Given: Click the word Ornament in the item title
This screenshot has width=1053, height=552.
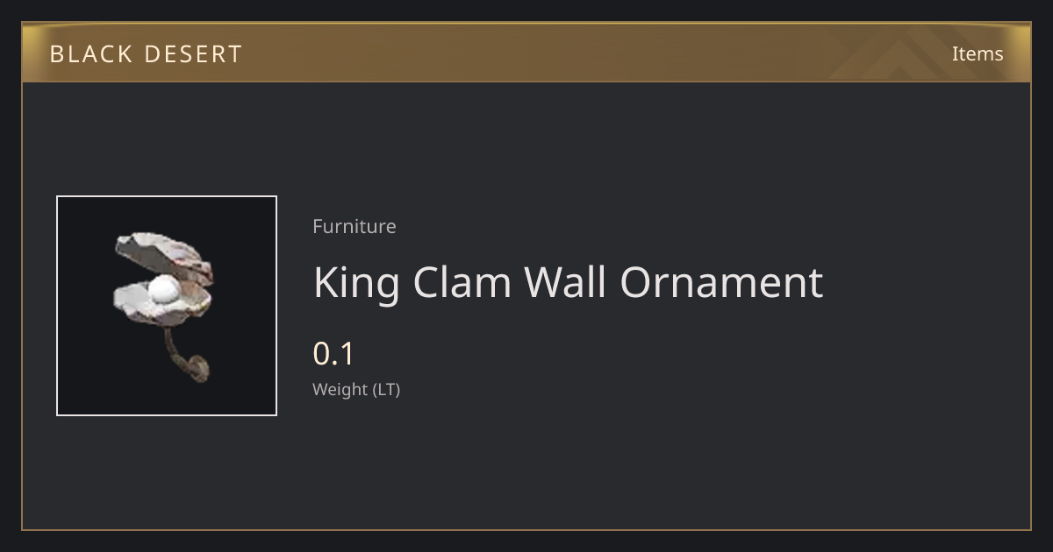Looking at the screenshot, I should click(x=723, y=283).
